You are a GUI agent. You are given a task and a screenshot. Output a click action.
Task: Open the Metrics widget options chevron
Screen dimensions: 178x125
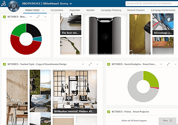click(x=45, y=17)
